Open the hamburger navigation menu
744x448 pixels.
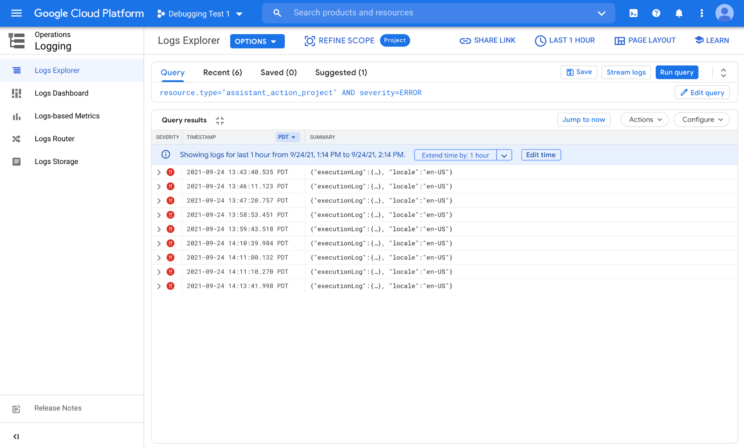coord(16,13)
